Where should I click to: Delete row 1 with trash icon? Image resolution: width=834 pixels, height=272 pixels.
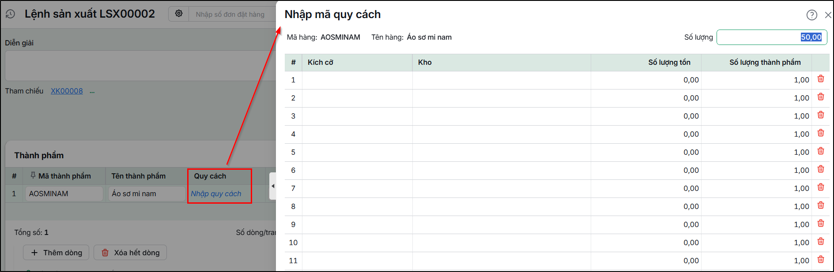tap(821, 79)
